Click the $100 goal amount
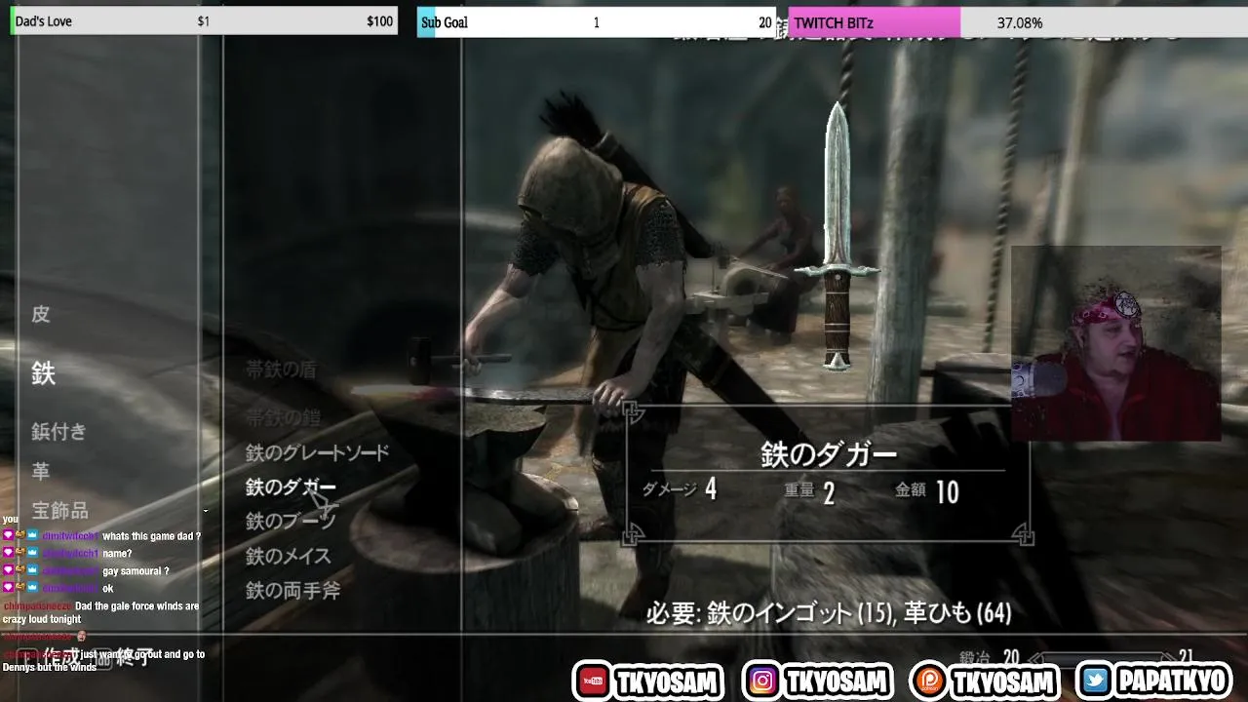The width and height of the screenshot is (1248, 702). (x=379, y=21)
